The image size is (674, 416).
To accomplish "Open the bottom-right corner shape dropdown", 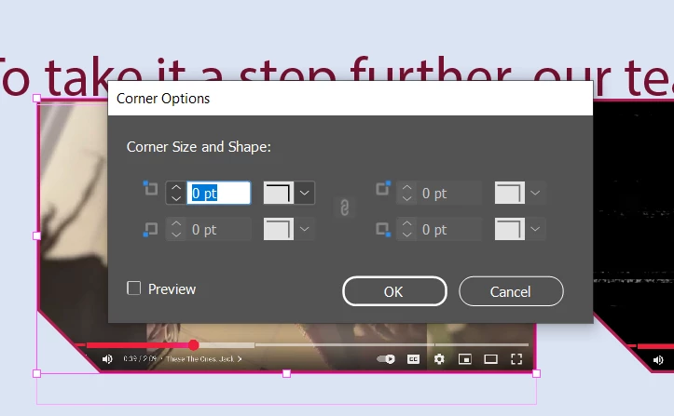I will click(535, 229).
